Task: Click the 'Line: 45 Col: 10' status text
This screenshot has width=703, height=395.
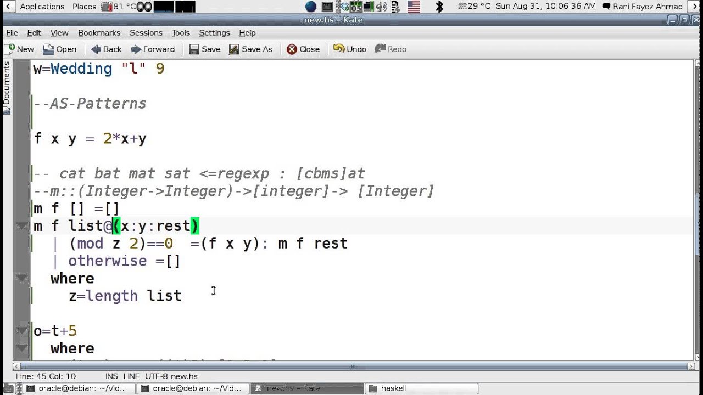Action: pos(46,376)
